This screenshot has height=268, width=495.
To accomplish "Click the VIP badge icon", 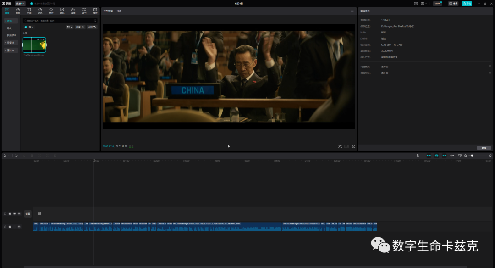I will coord(437,4).
